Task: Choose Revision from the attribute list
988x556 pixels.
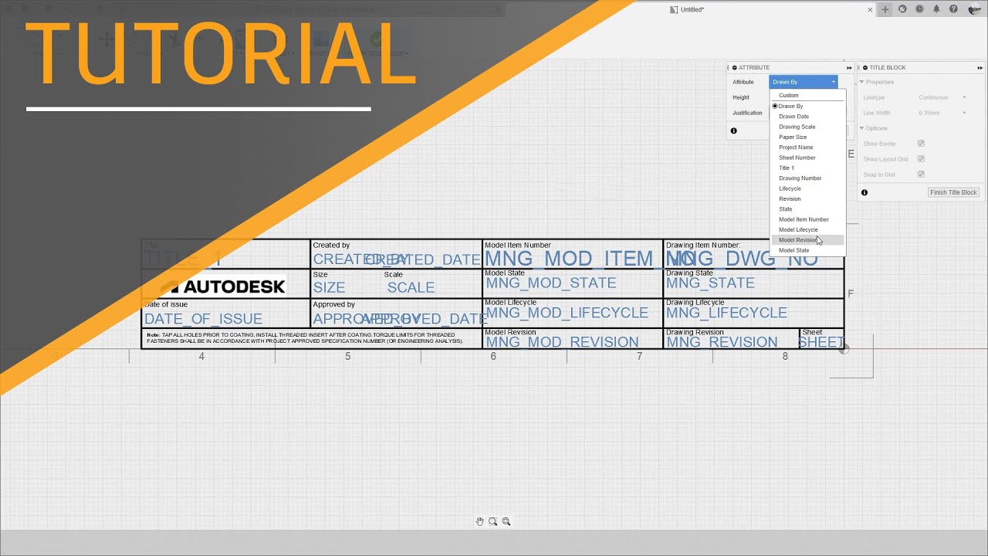Action: pyautogui.click(x=807, y=198)
